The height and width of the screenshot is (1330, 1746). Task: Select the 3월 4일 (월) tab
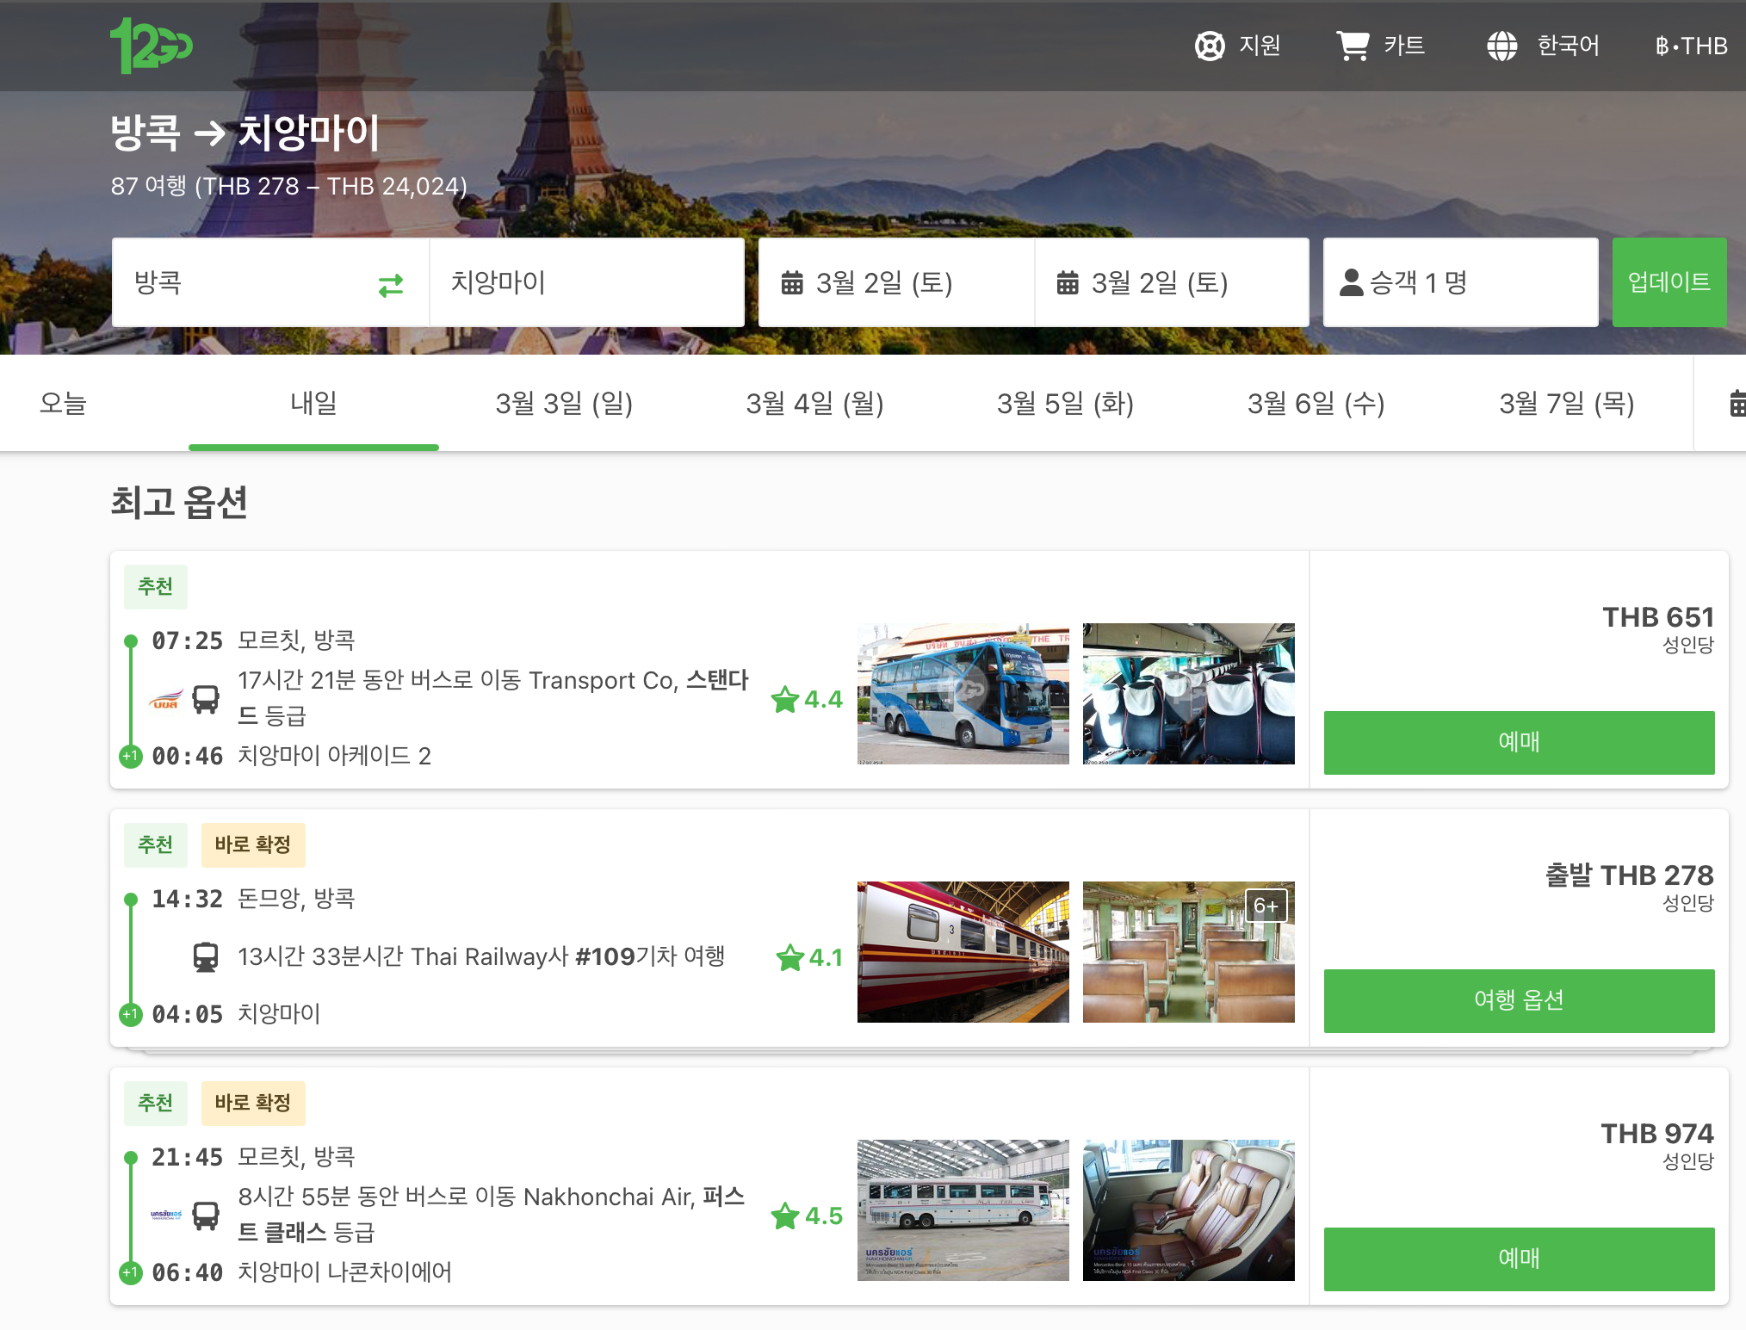814,403
